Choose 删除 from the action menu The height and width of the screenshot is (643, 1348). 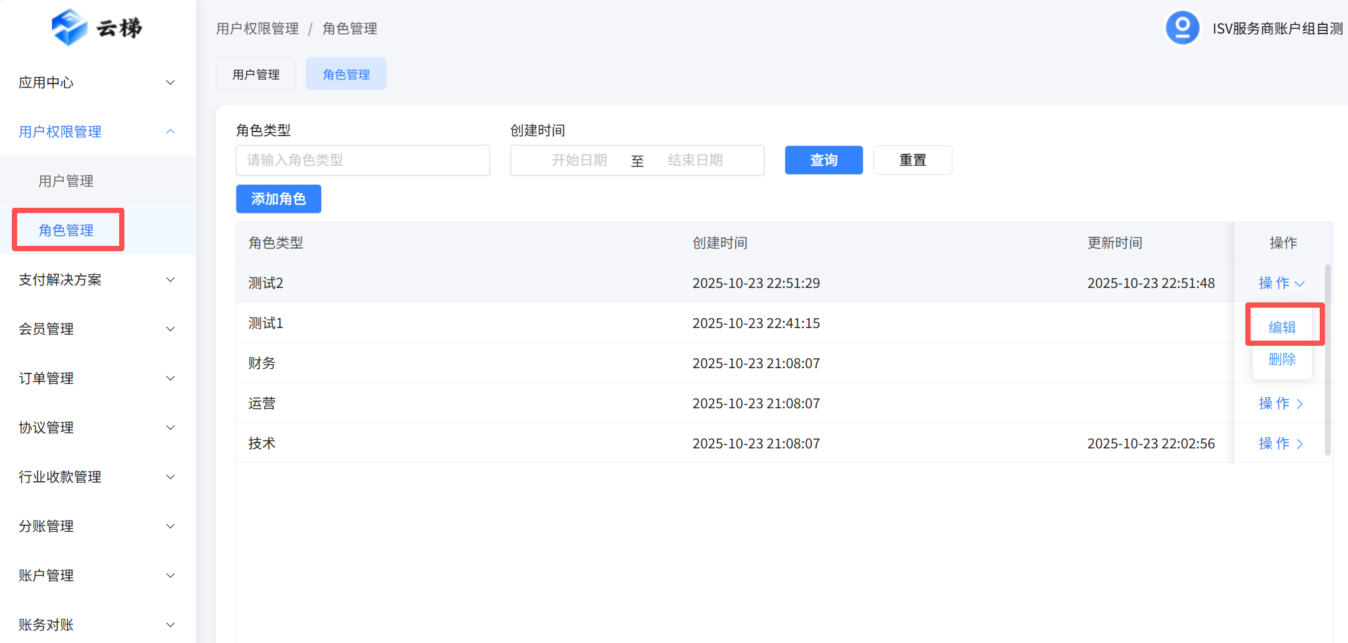click(x=1282, y=359)
